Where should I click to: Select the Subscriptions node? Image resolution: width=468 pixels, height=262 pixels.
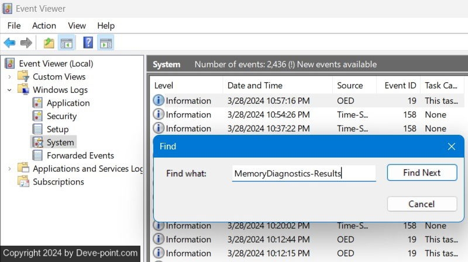[x=58, y=181]
